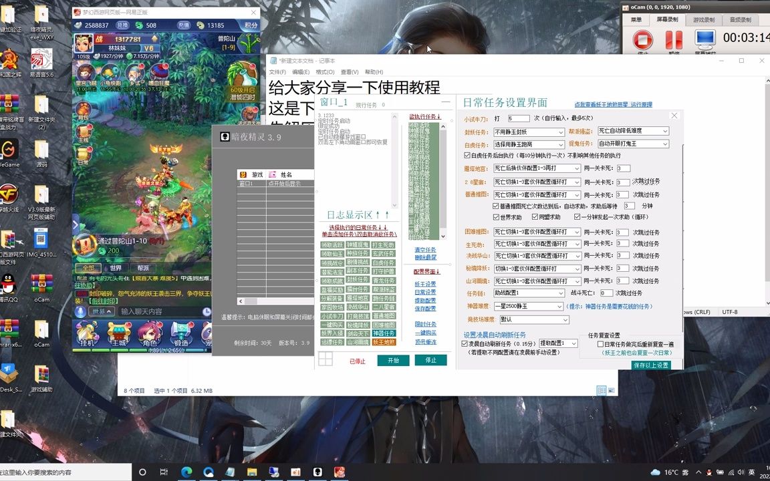
Task: Check 凌晨自动刷新任务 at panel bottom
Action: tap(464, 343)
